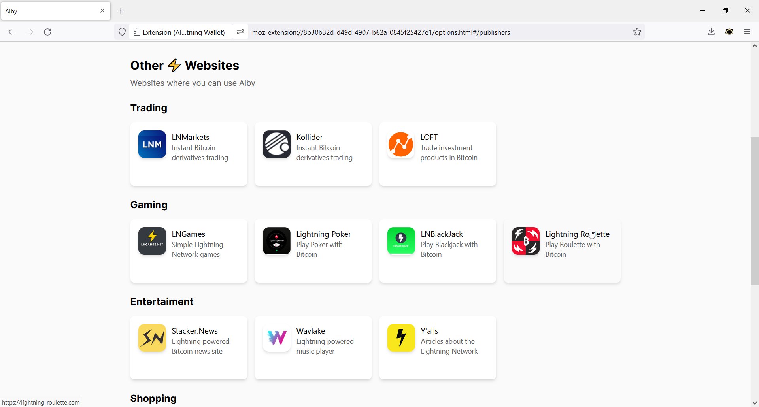
Task: Open the LNGames lightning bolt icon
Action: pyautogui.click(x=152, y=241)
